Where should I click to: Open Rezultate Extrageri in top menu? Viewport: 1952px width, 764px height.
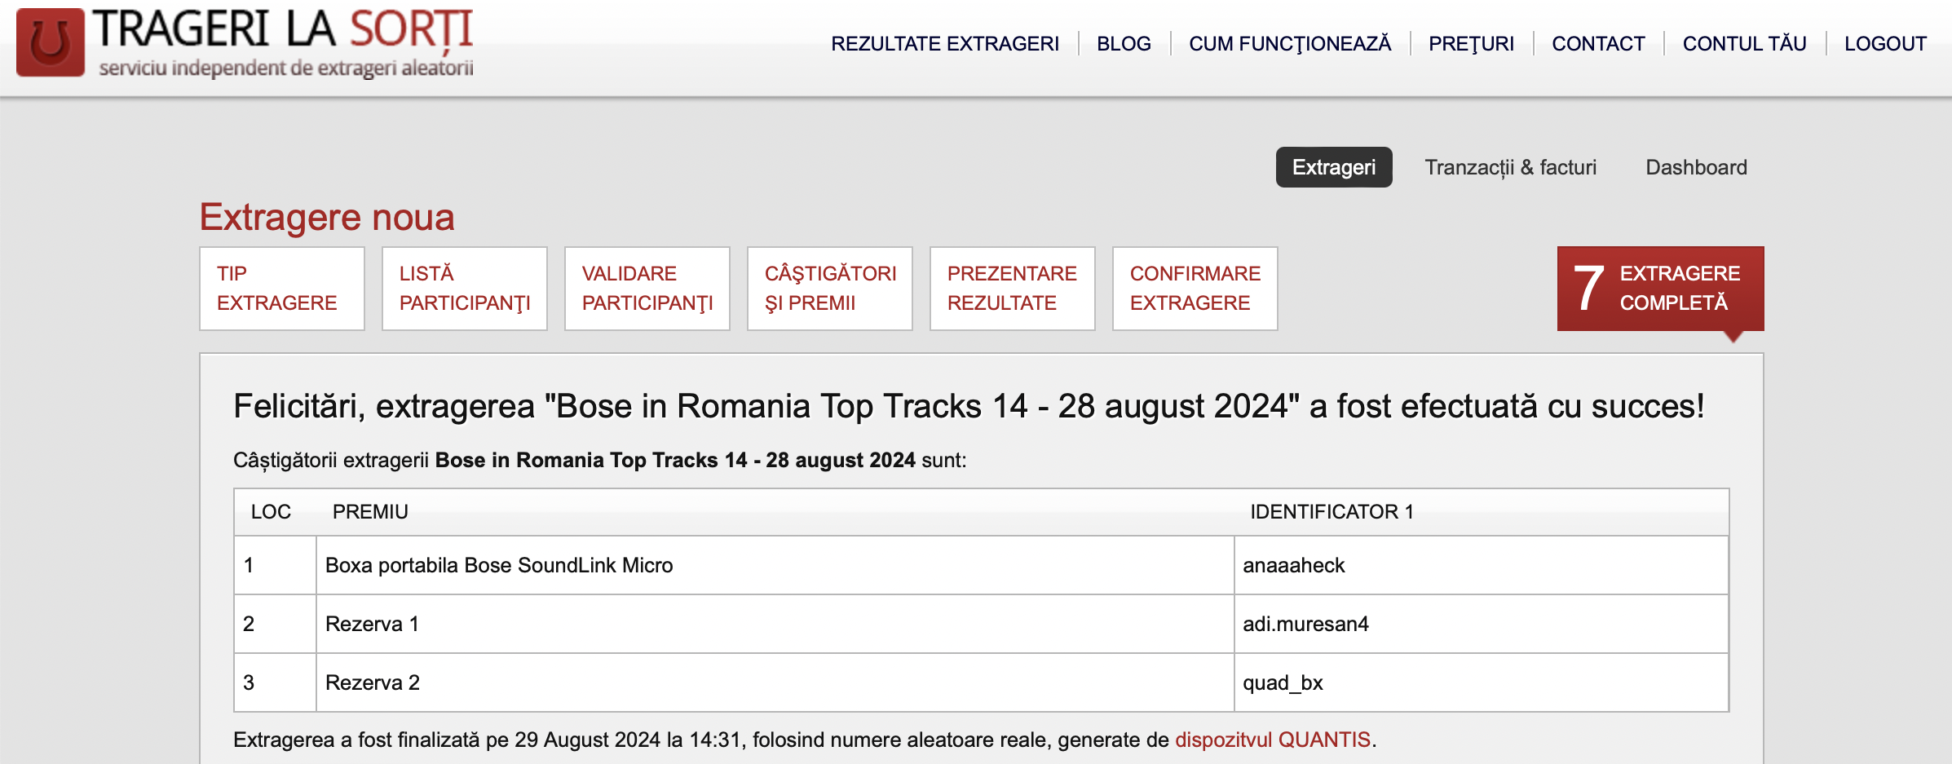pyautogui.click(x=944, y=44)
